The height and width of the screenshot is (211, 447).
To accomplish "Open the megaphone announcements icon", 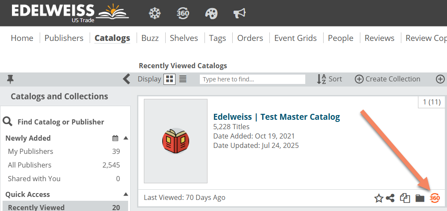I will coord(240,13).
